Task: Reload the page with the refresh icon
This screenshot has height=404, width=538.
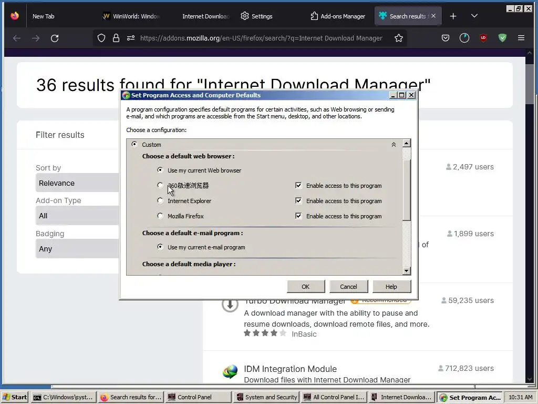Action: (55, 38)
